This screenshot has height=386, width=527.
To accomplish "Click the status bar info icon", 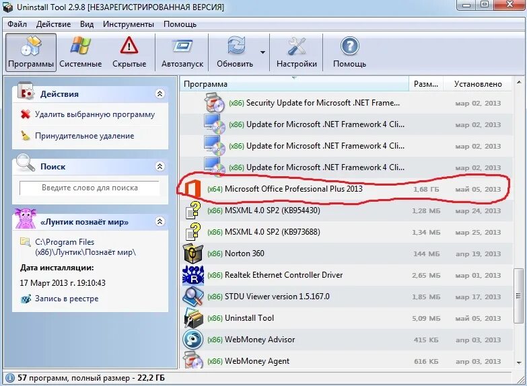I will coord(9,379).
